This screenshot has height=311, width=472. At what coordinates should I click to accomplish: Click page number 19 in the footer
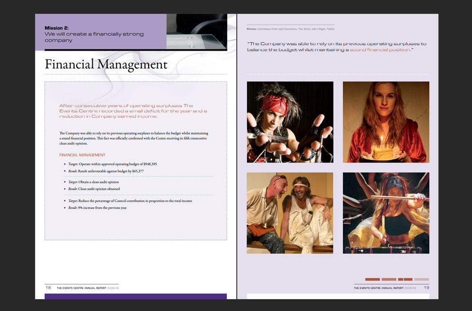pyautogui.click(x=426, y=288)
